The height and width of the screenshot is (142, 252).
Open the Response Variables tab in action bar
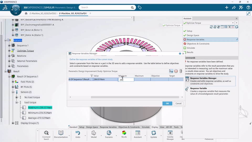click(108, 127)
